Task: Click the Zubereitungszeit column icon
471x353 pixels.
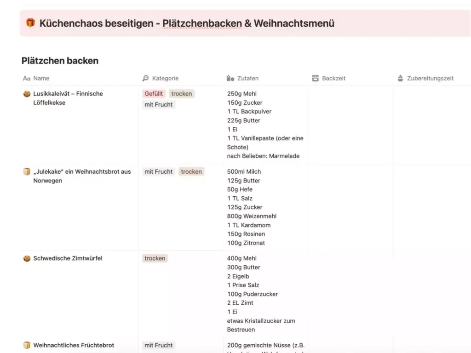Action: point(400,79)
